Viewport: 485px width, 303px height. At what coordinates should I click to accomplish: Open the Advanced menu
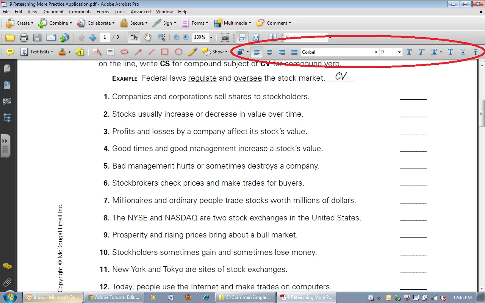click(141, 12)
